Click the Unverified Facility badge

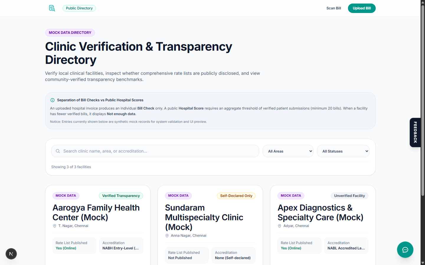[x=349, y=196]
